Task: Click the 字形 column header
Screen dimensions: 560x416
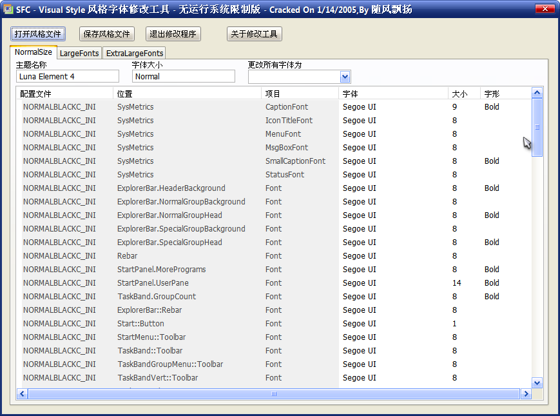Action: coord(506,94)
